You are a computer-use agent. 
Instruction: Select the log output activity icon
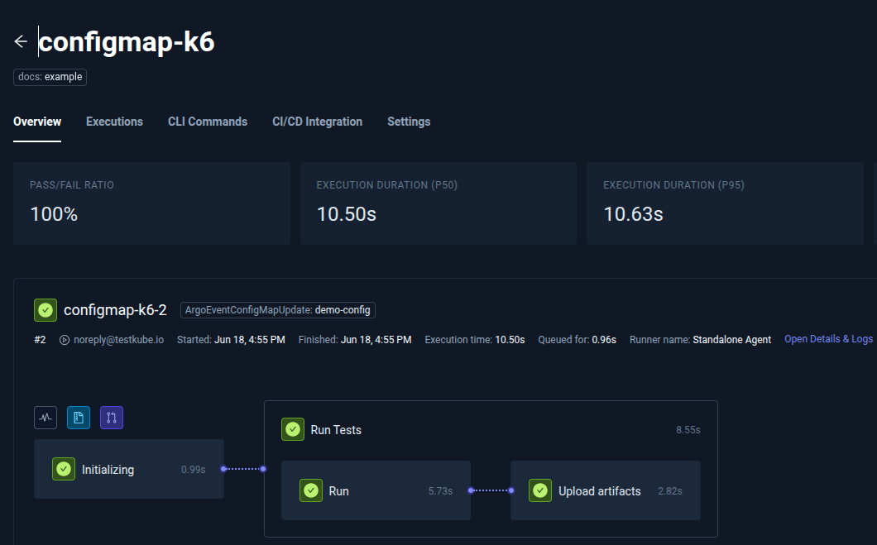point(46,418)
